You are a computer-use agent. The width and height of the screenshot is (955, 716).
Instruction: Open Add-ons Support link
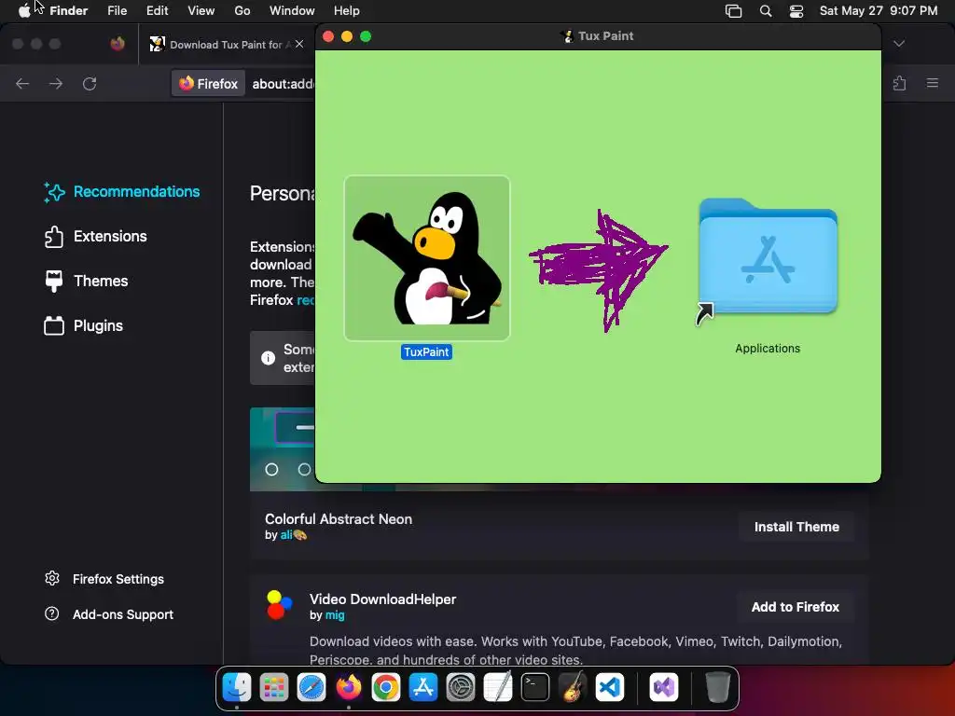(x=109, y=614)
